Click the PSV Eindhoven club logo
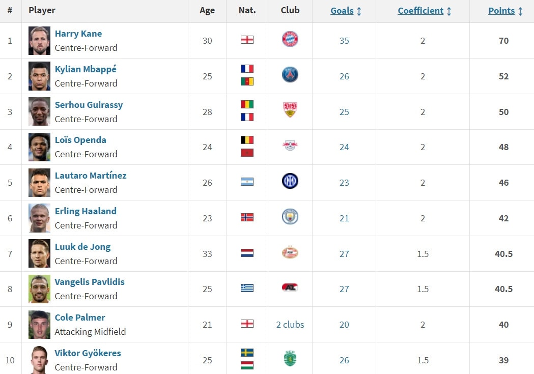Viewport: 534px width, 374px height. [290, 252]
